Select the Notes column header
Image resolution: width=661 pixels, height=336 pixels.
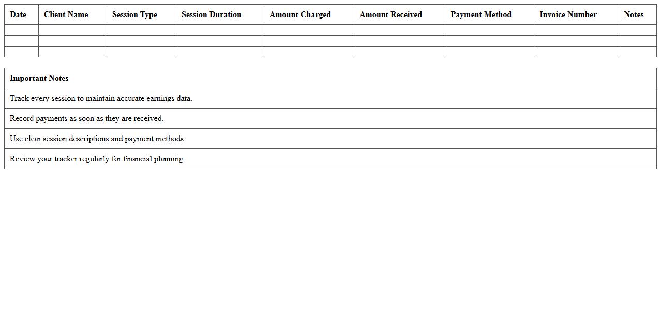point(634,14)
